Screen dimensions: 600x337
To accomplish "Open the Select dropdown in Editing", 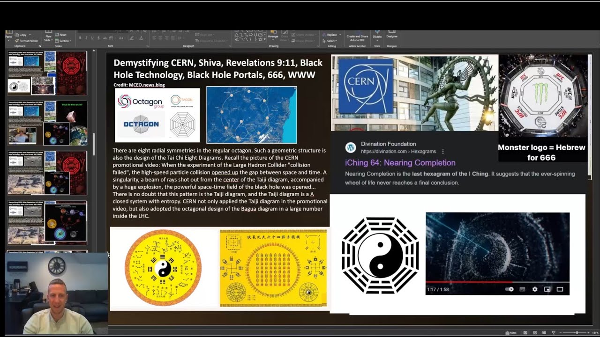I will pyautogui.click(x=329, y=41).
